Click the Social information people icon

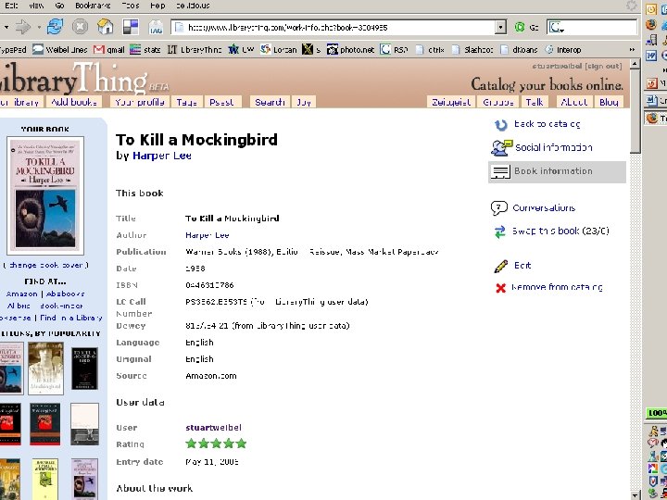[x=501, y=147]
